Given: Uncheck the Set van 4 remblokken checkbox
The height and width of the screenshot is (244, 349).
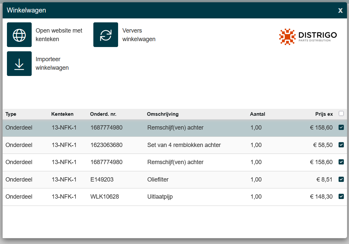Looking at the screenshot, I should [341, 145].
